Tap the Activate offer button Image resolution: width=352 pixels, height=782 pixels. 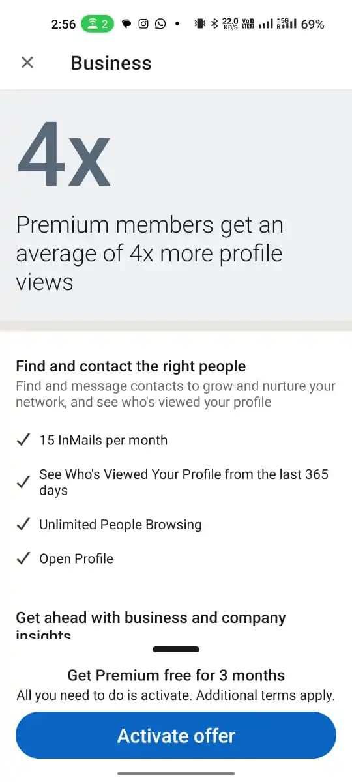point(176,736)
